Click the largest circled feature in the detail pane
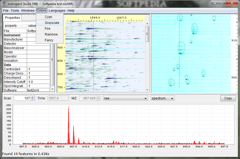240x159 pixels. [181, 48]
